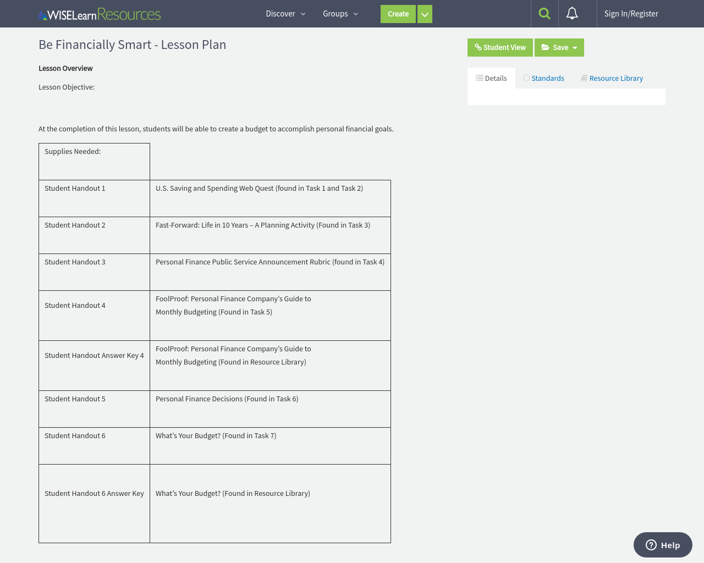The width and height of the screenshot is (704, 563).
Task: Open the search magnifier icon
Action: 544,13
